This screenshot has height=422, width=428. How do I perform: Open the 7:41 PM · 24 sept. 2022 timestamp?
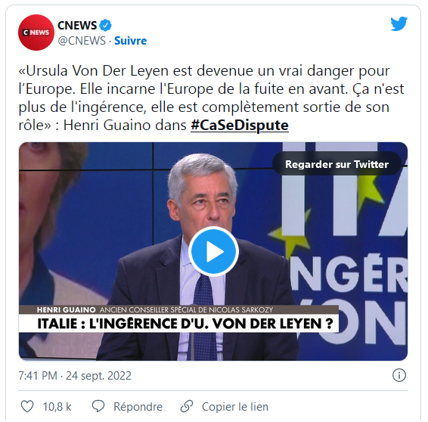75,376
